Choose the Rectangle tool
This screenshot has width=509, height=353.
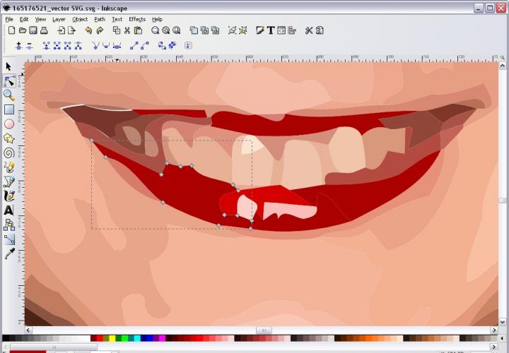click(x=8, y=109)
